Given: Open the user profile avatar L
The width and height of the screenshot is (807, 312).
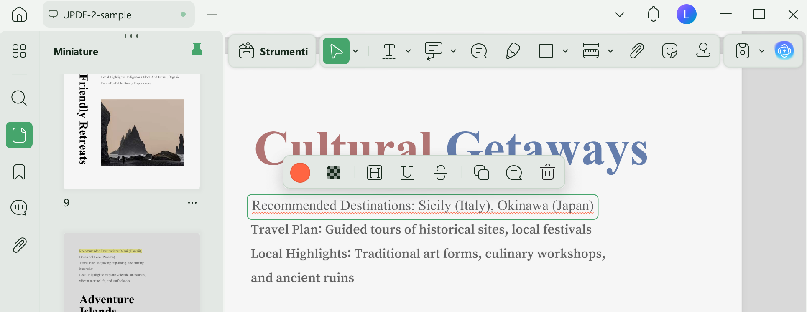Looking at the screenshot, I should point(687,15).
